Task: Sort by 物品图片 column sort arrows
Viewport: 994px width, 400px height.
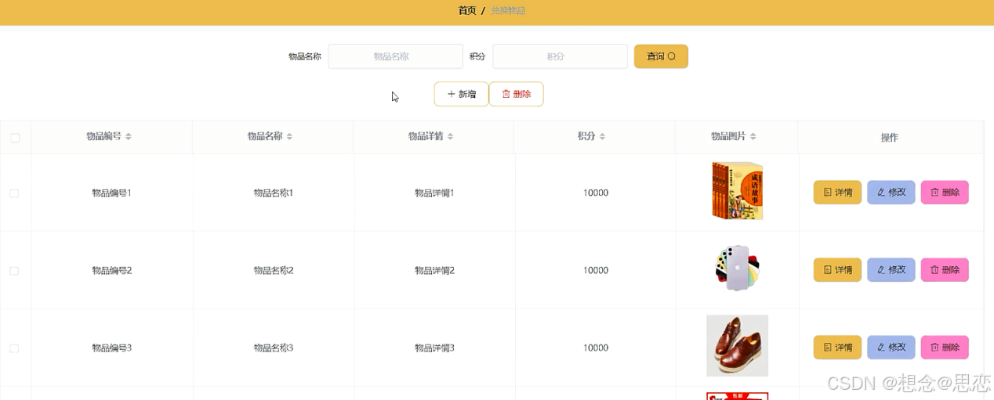Action: pos(753,136)
